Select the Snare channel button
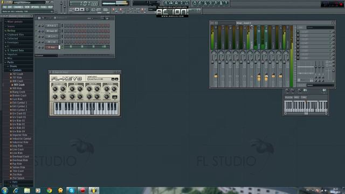 point(52,31)
